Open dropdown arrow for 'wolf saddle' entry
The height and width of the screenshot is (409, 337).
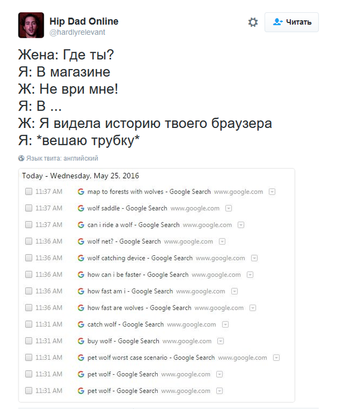click(x=229, y=209)
